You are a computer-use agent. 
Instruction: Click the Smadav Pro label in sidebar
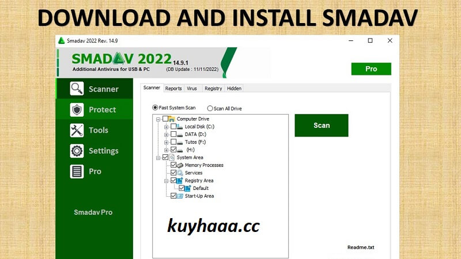click(x=93, y=212)
